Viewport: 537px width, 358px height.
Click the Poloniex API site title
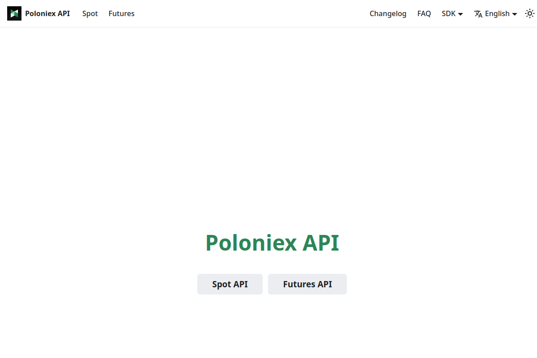pyautogui.click(x=47, y=13)
